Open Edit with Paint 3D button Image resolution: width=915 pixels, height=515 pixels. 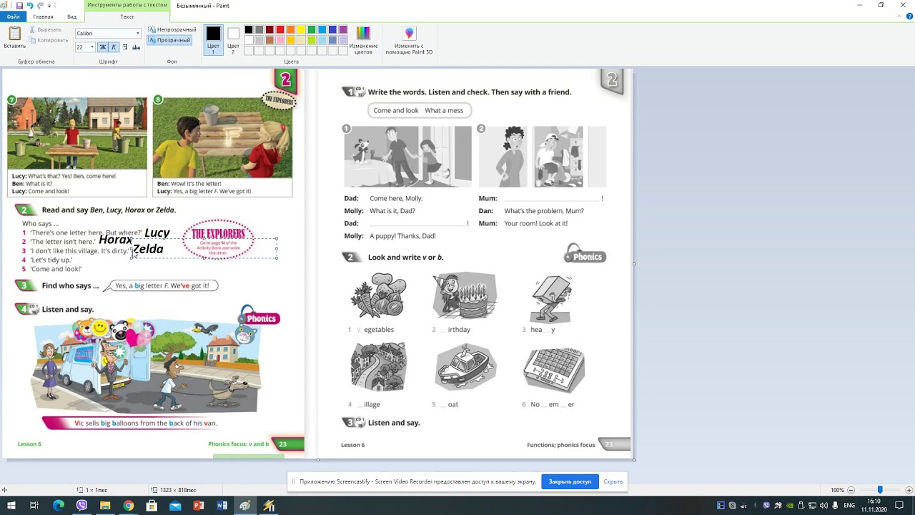[409, 40]
